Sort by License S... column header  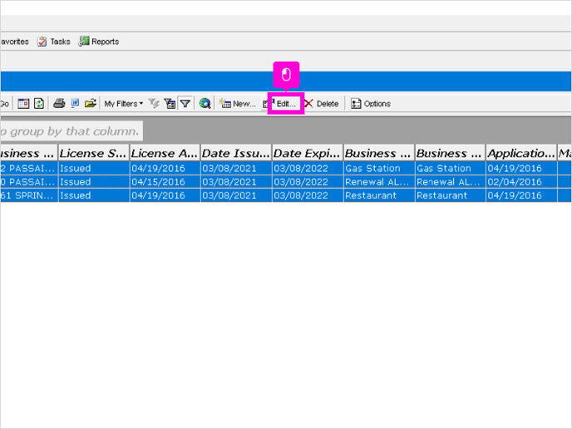click(x=93, y=154)
